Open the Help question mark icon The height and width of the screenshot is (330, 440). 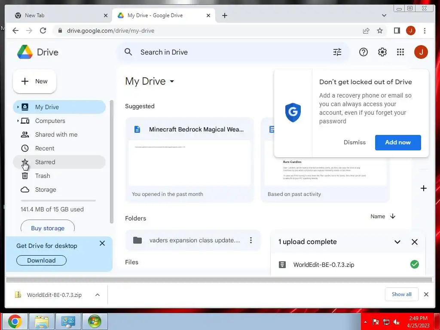coord(363,52)
